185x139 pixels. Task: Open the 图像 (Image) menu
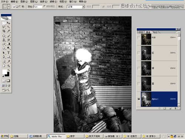tap(24, 1)
